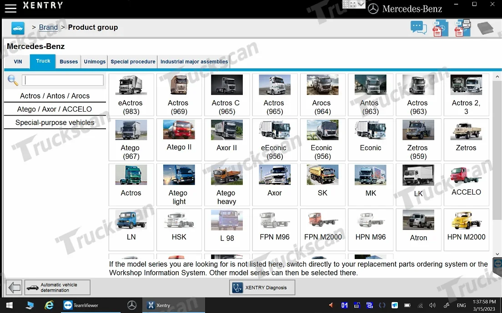Click the PDF print icon

point(462,28)
